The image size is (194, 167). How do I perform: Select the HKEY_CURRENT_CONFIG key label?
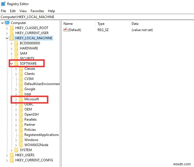point(34,160)
